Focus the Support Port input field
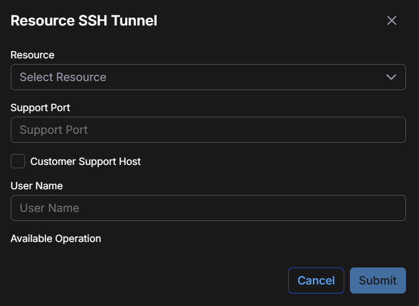 tap(208, 130)
